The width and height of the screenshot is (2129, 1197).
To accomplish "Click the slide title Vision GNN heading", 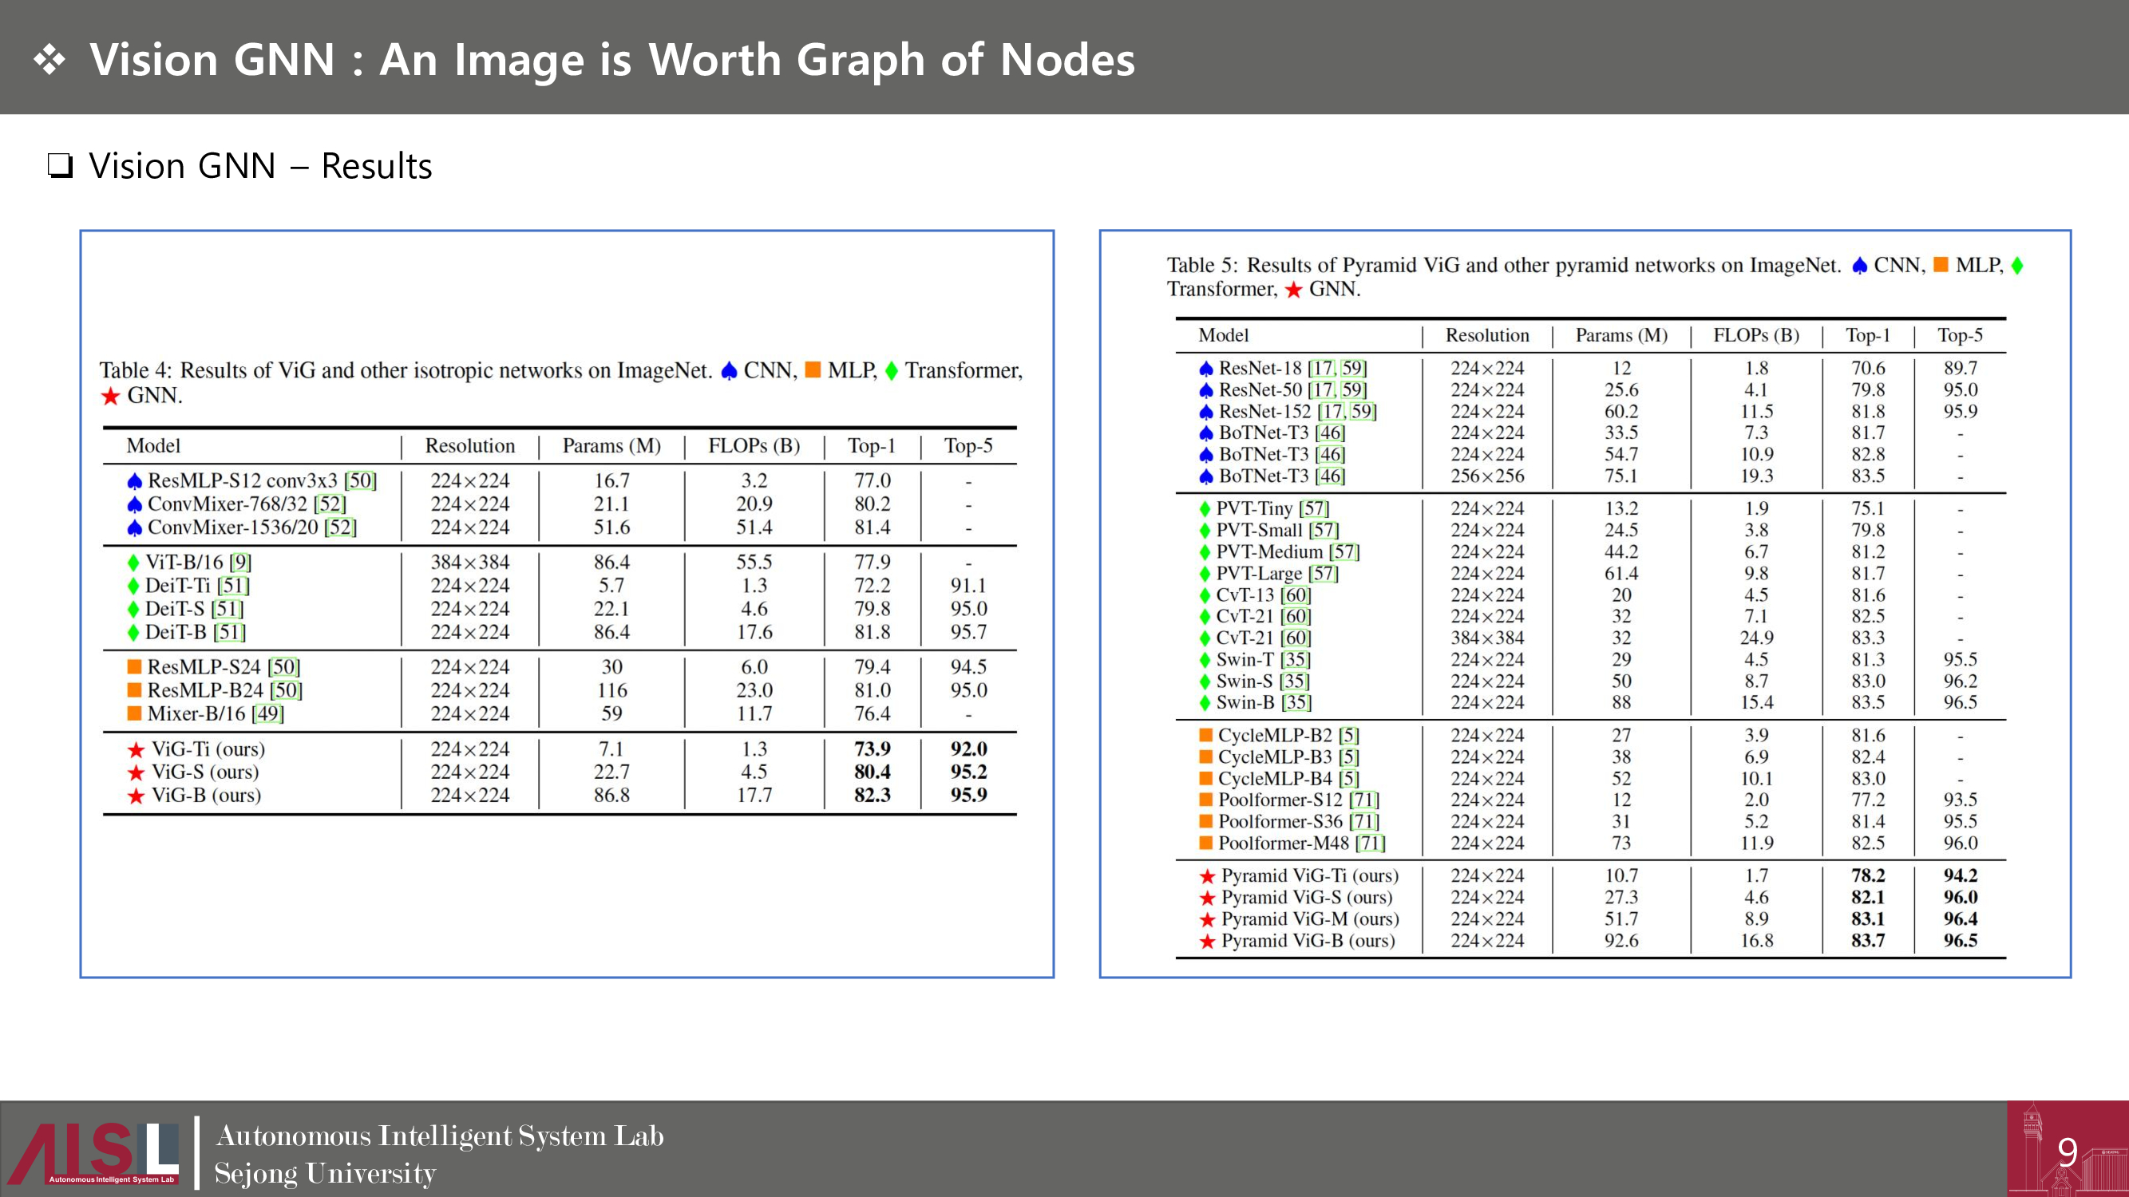I will click(x=611, y=60).
